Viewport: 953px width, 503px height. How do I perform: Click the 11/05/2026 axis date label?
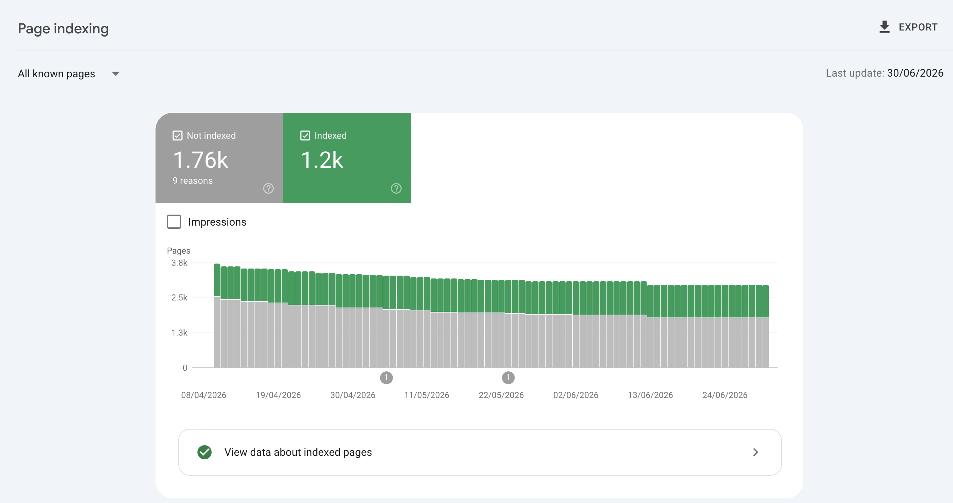[426, 395]
